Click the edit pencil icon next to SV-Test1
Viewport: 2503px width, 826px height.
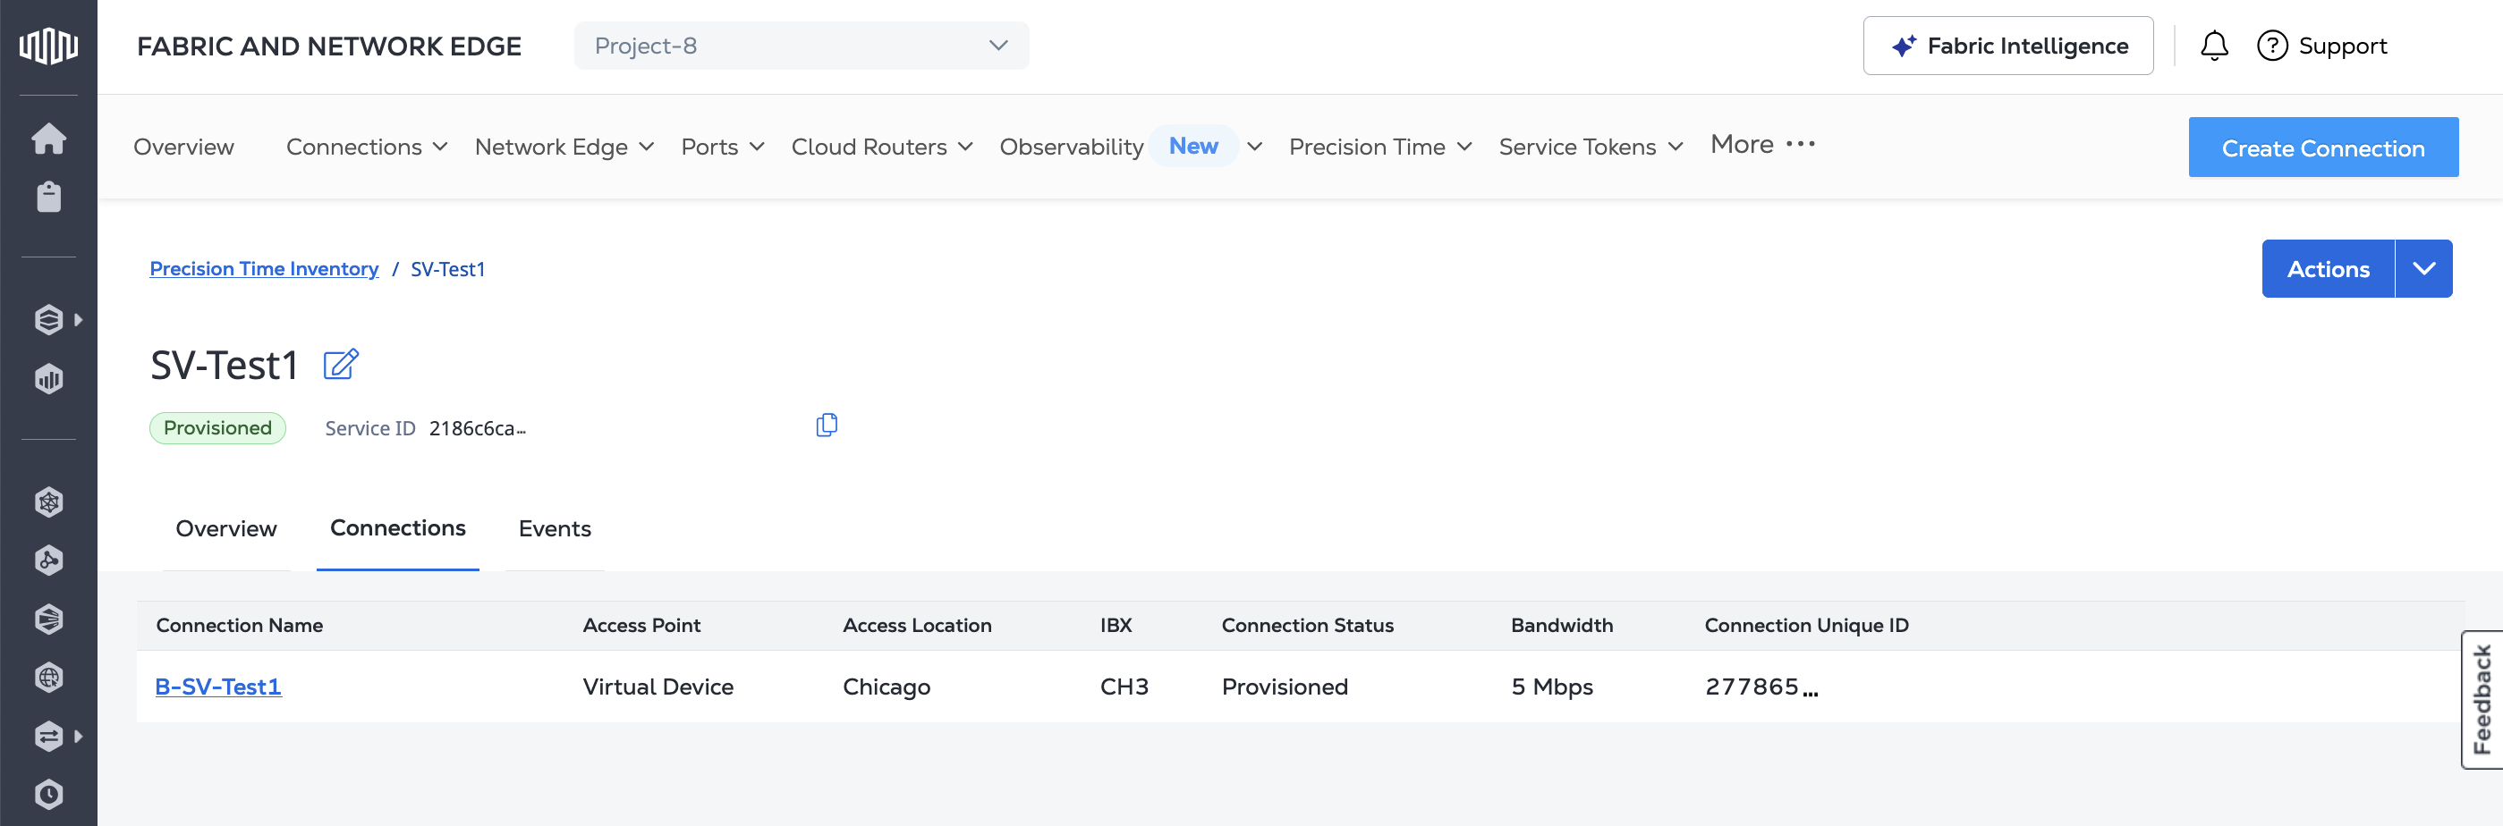coord(340,365)
